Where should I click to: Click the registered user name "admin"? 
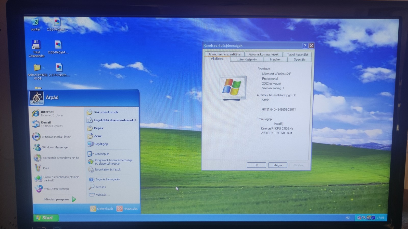pyautogui.click(x=265, y=100)
